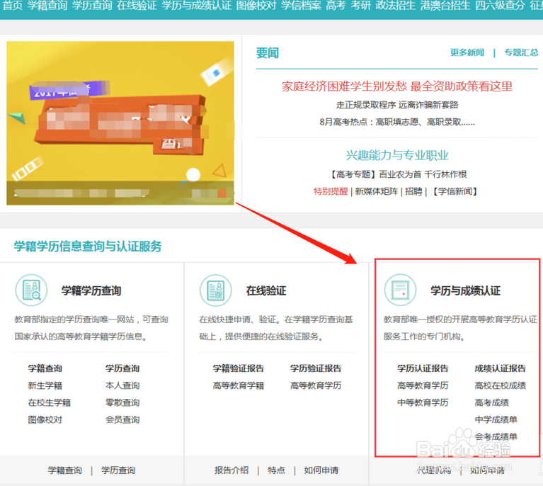Screen dimensions: 543x486
Task: Click the 学历与成绩认证 certificate icon
Action: 400,290
